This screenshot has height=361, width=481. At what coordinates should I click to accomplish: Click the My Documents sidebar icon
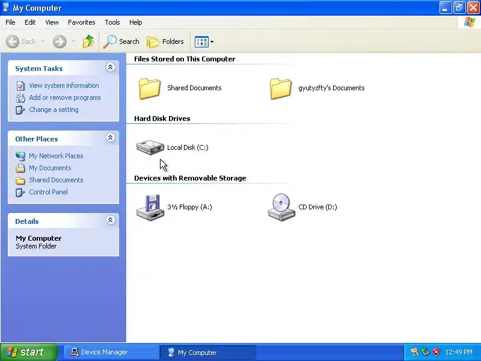pyautogui.click(x=20, y=168)
